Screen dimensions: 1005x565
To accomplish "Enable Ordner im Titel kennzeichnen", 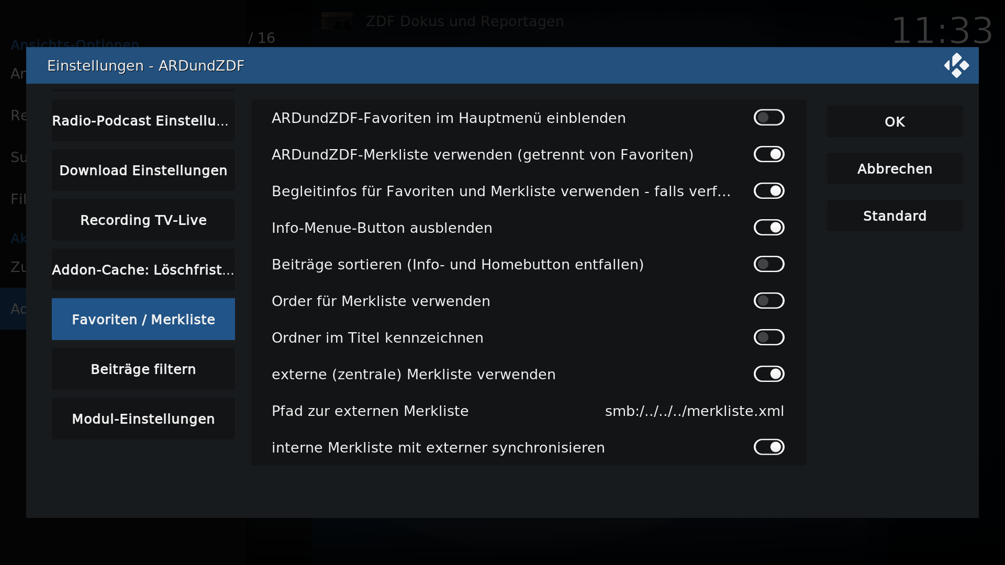I will [769, 337].
